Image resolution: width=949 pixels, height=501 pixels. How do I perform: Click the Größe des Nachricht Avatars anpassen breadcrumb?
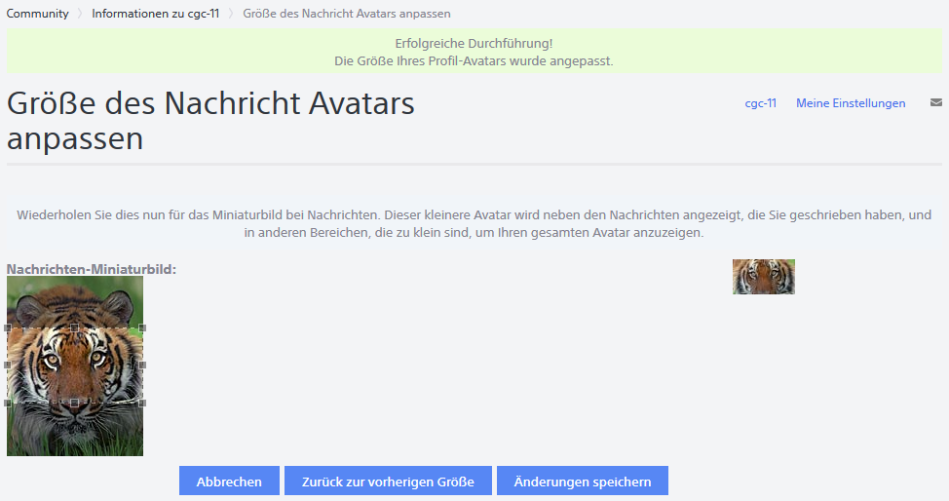pyautogui.click(x=347, y=14)
